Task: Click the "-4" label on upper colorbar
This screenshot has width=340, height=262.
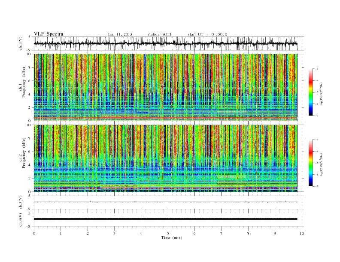Action: pyautogui.click(x=317, y=80)
